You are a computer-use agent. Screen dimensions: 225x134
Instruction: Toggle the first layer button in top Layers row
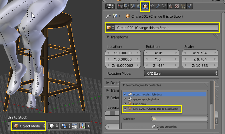[x=107, y=113]
